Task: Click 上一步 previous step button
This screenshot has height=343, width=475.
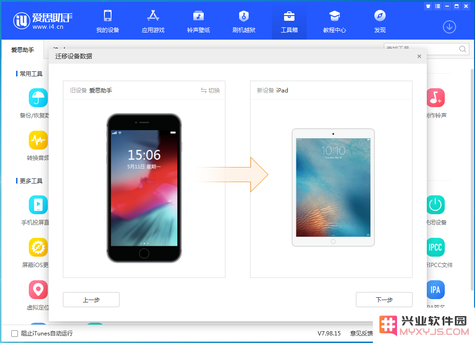Action: tap(91, 300)
